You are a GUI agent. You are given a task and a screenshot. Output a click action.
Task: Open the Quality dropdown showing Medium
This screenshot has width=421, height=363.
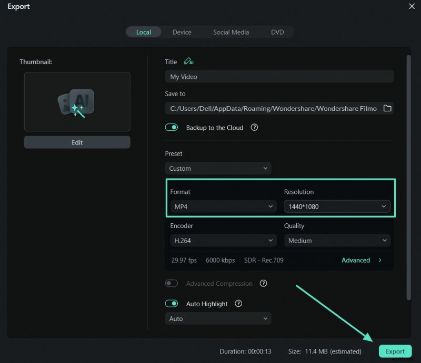click(337, 240)
